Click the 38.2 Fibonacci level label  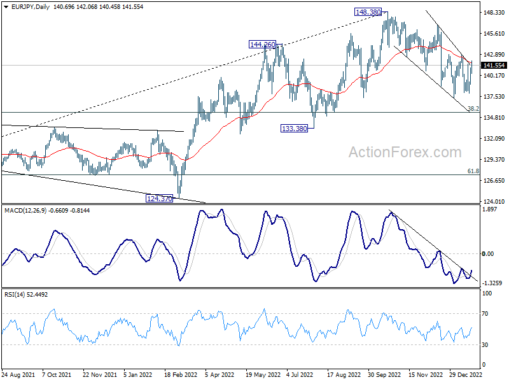(473, 109)
